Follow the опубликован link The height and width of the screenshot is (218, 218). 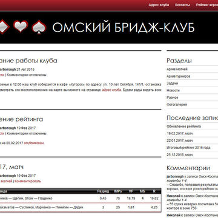click(x=34, y=143)
